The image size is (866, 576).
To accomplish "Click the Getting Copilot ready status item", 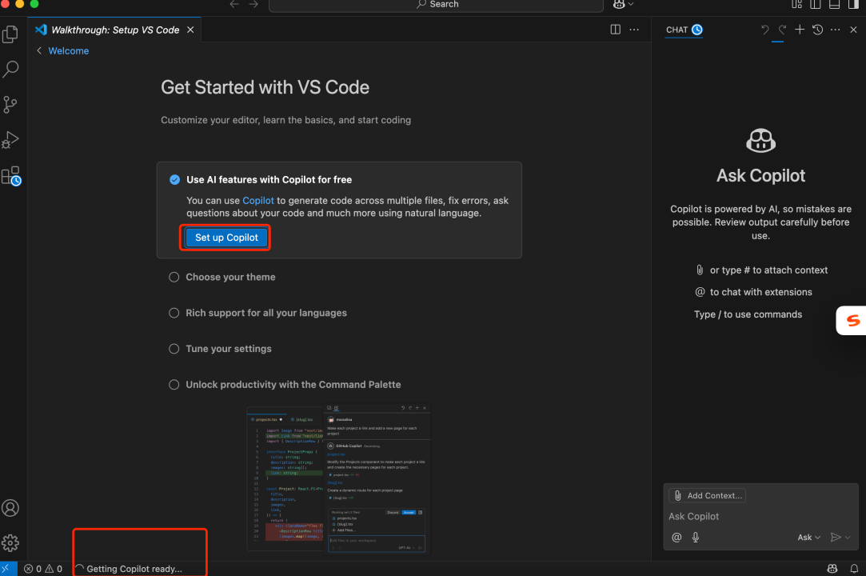I will [129, 568].
